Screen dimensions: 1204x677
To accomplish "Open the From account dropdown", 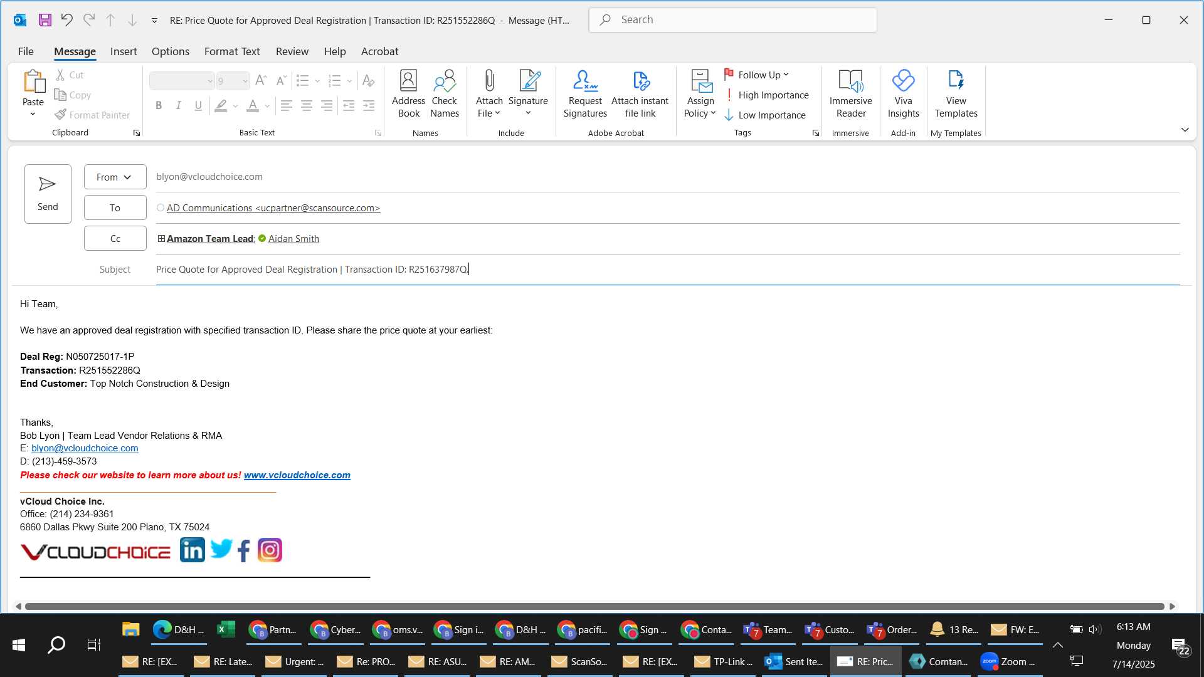I will [115, 177].
